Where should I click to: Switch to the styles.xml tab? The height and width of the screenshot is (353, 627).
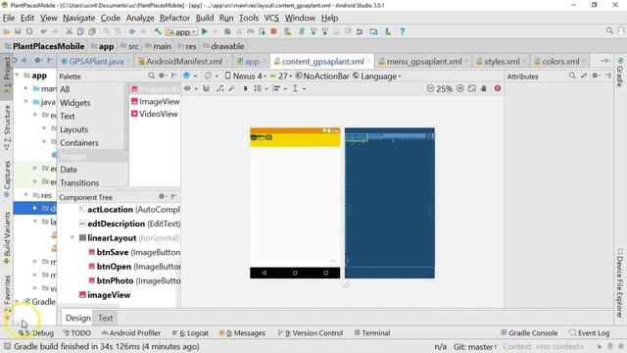click(x=502, y=62)
